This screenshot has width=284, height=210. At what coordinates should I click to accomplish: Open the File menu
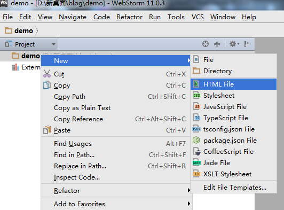pyautogui.click(x=8, y=17)
